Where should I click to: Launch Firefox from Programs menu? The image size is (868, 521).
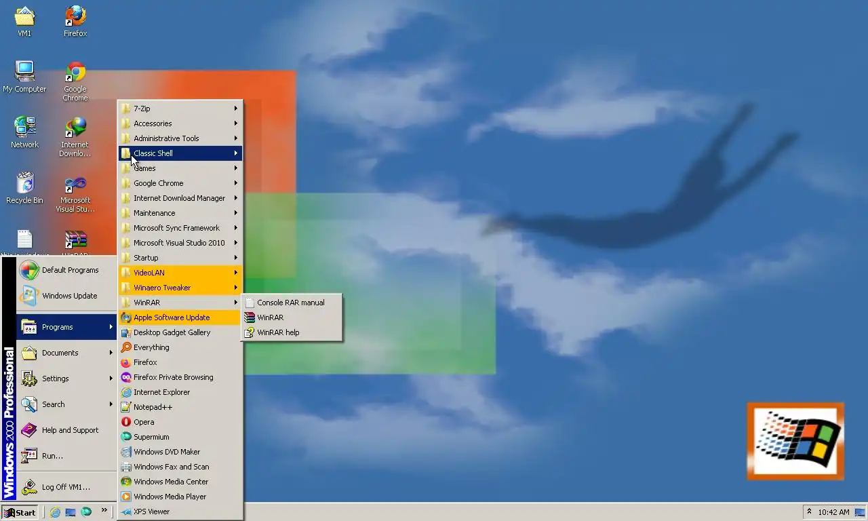[x=180, y=362]
